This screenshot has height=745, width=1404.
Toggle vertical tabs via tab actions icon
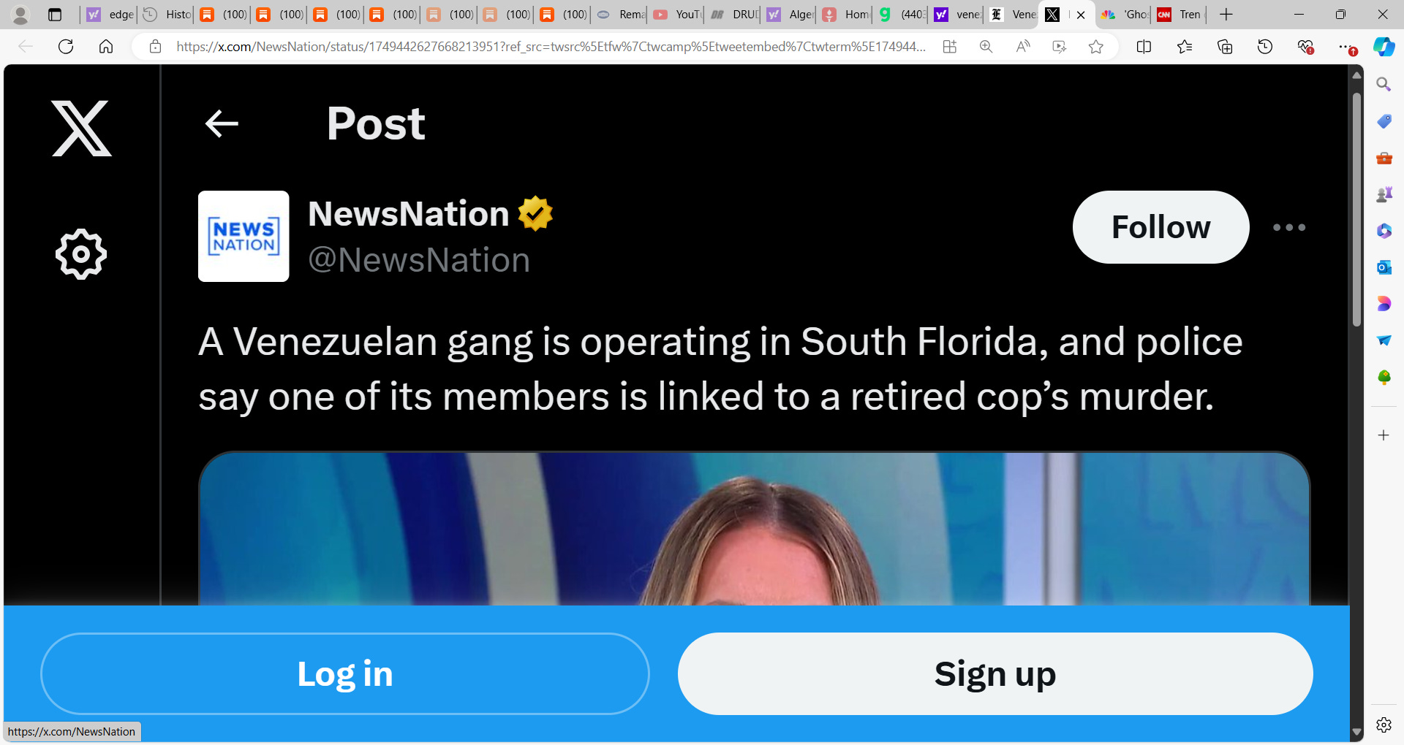pyautogui.click(x=55, y=15)
